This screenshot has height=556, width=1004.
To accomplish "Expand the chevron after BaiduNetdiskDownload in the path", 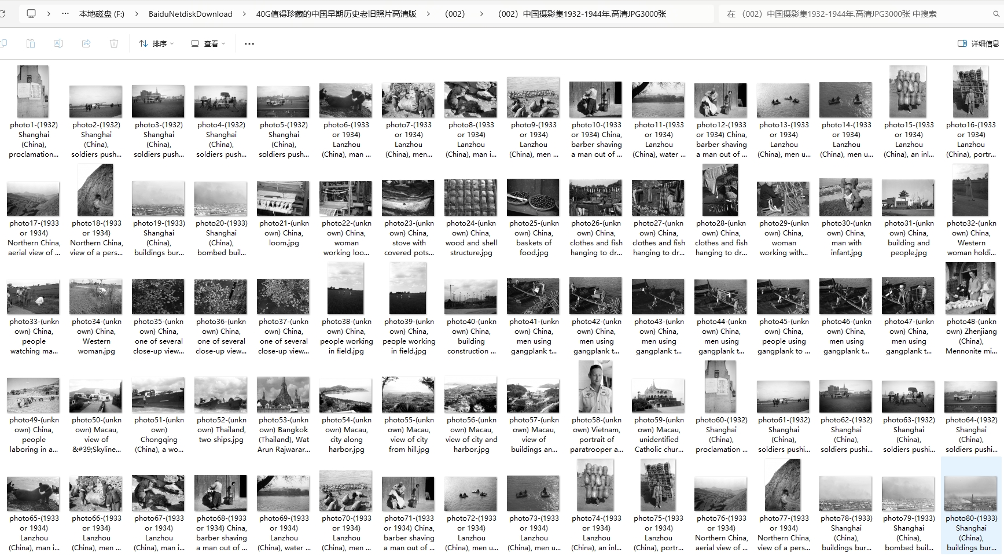I will click(244, 14).
